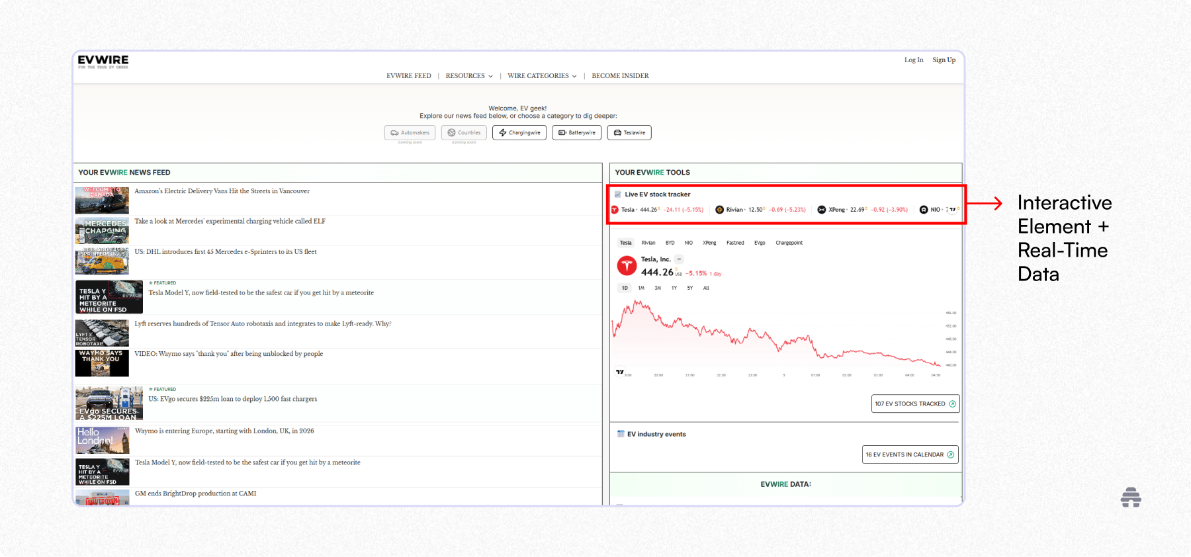
Task: Open the Become Insider nav link
Action: [x=620, y=76]
